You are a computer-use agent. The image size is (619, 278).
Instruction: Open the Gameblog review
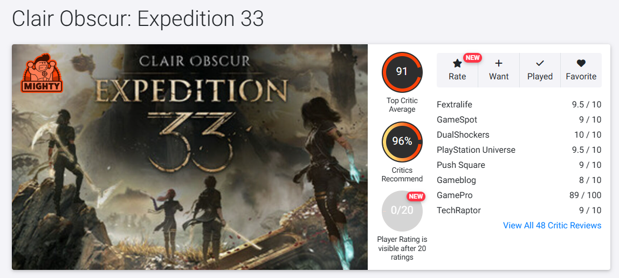point(519,180)
